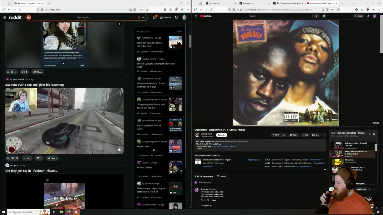Downvote the xQc runs over a cop post
The width and height of the screenshot is (383, 215).
click(x=17, y=158)
